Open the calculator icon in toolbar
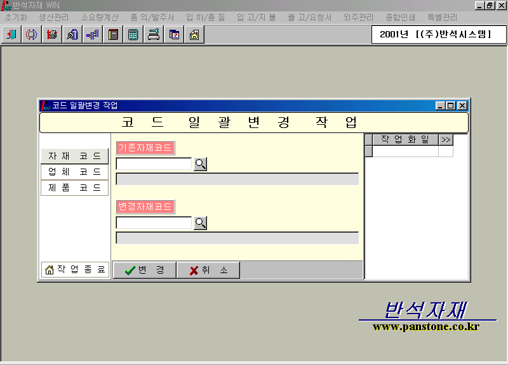This screenshot has width=508, height=365. (133, 35)
